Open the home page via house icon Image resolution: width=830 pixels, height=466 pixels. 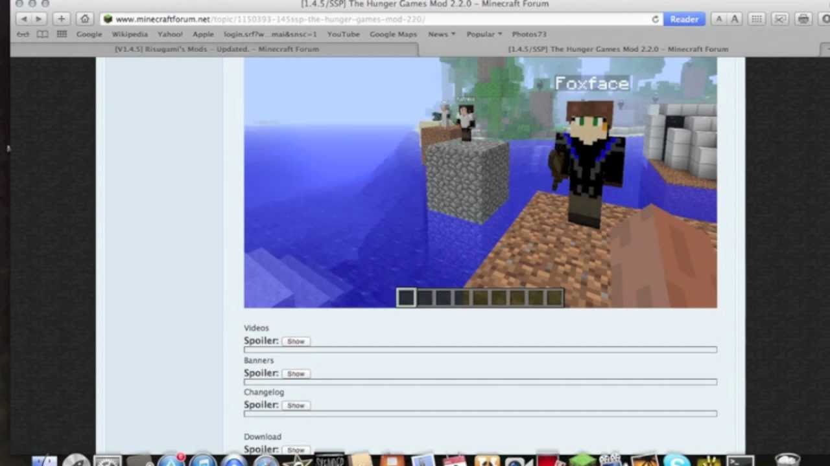84,19
